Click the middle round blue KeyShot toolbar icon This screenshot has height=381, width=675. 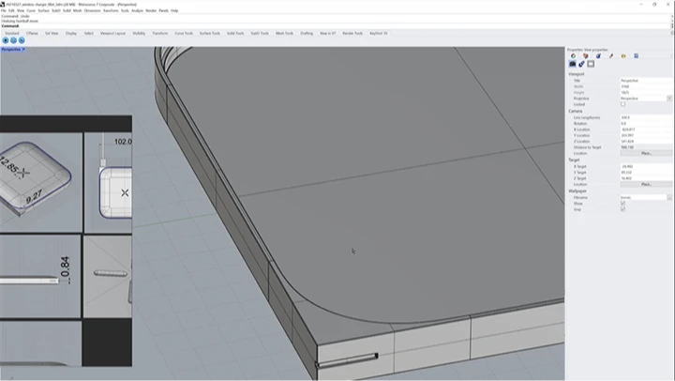click(x=13, y=40)
